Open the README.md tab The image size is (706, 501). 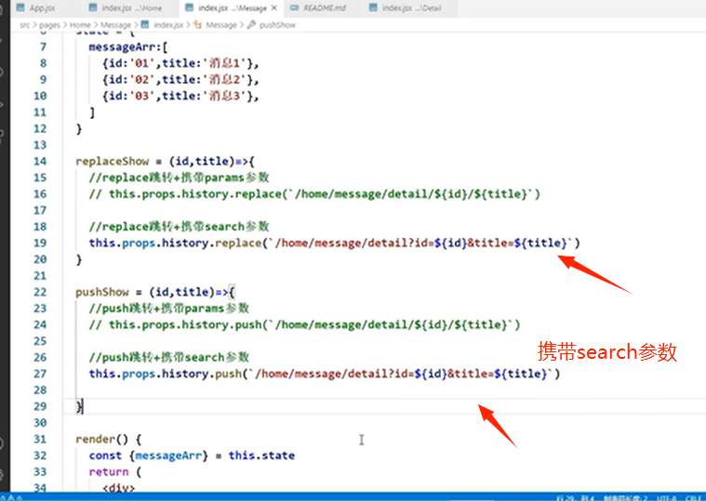pos(325,7)
